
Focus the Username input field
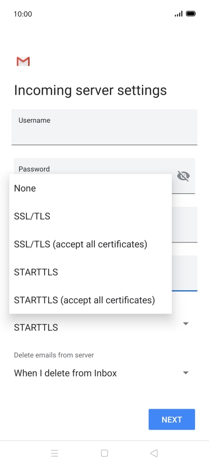click(x=104, y=127)
